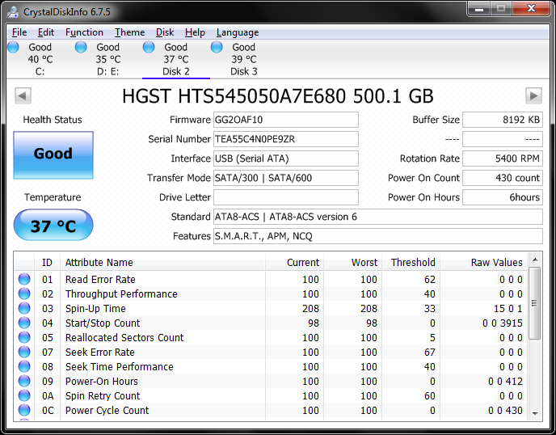The height and width of the screenshot is (435, 556).
Task: Click the Seek Error Rate status orb
Action: (24, 352)
